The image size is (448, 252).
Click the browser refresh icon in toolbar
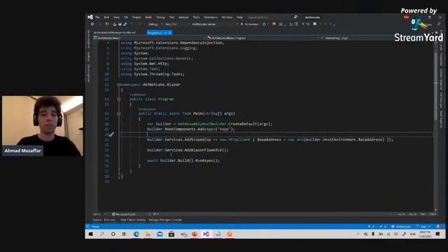click(265, 24)
